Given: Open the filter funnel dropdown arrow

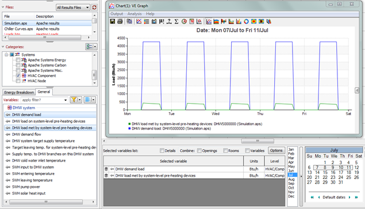Looking at the screenshot, I should click(x=80, y=100).
